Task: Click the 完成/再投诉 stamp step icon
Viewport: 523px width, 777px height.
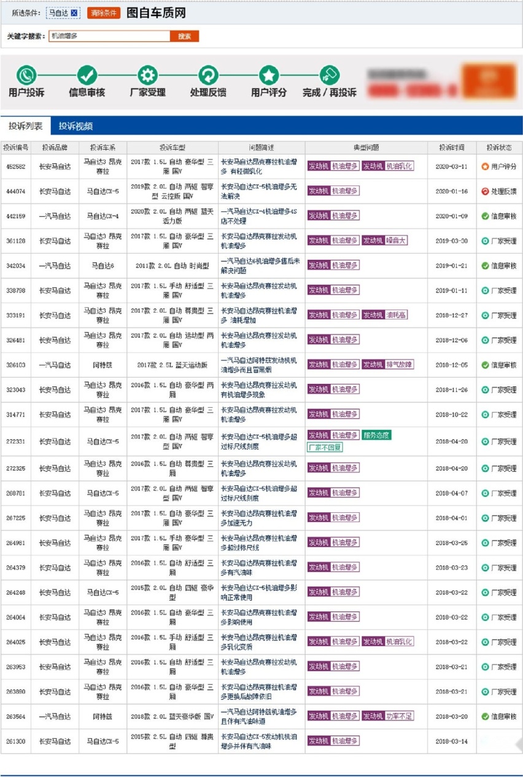Action: pyautogui.click(x=330, y=76)
